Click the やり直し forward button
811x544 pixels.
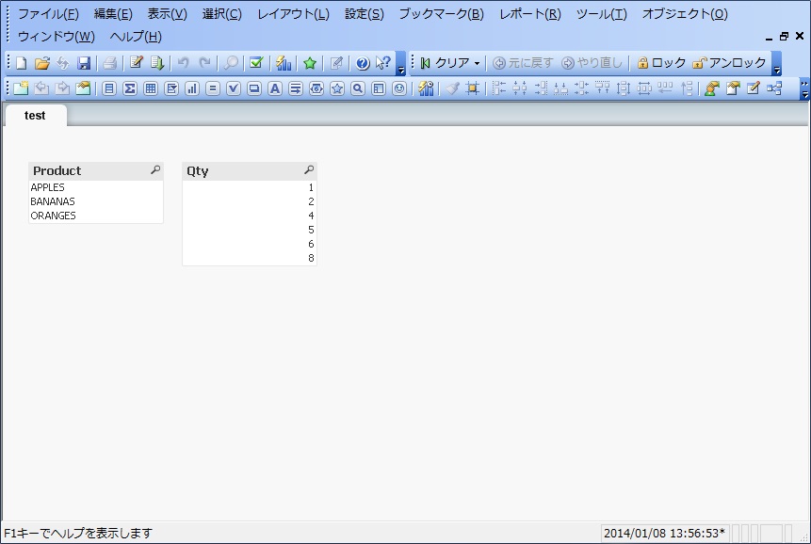(592, 63)
